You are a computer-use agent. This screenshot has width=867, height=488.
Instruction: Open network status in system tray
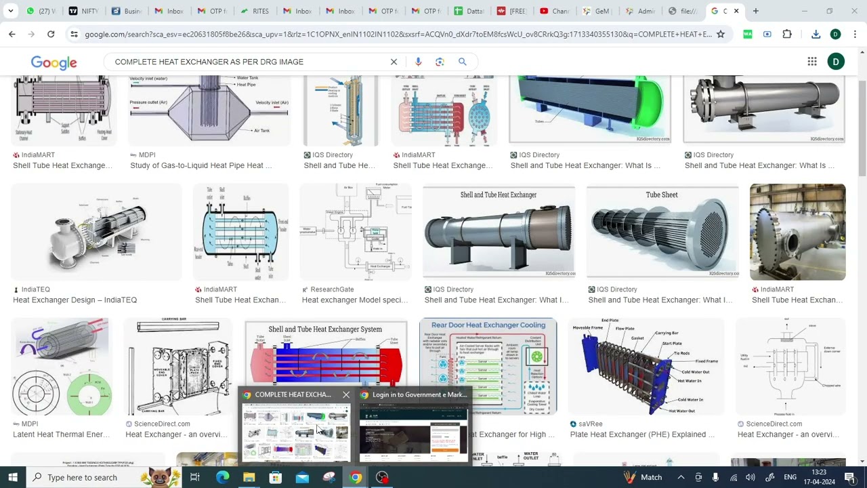click(734, 477)
